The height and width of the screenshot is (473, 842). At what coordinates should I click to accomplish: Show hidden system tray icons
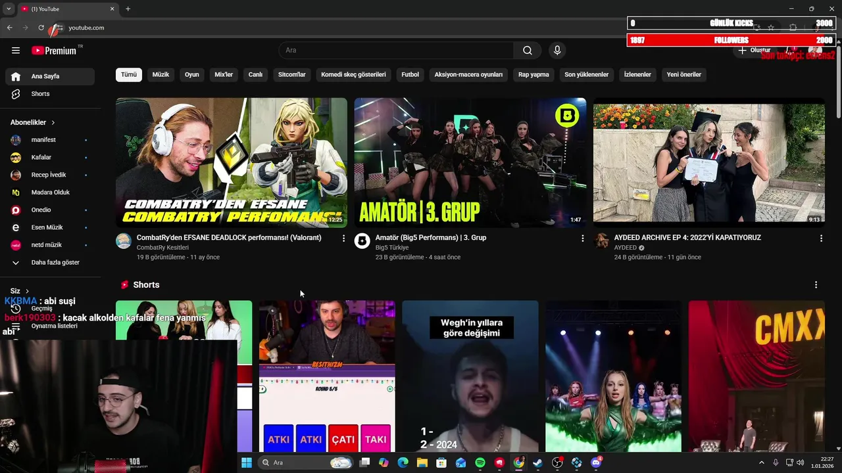click(762, 462)
